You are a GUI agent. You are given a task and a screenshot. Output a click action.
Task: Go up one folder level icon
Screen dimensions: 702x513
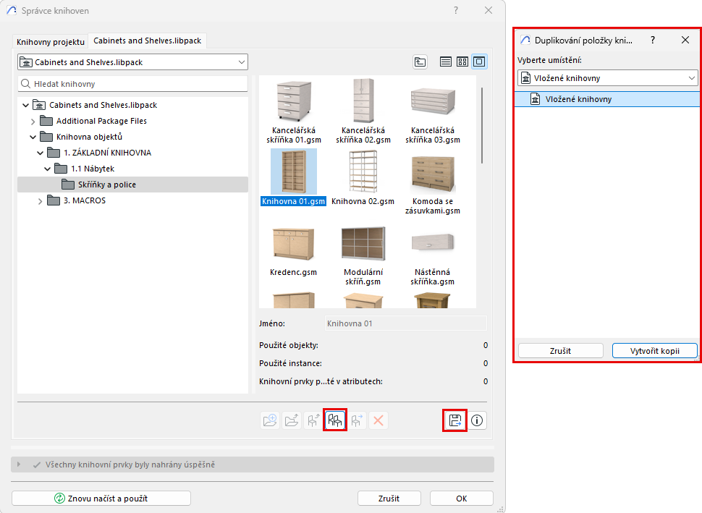coord(420,62)
